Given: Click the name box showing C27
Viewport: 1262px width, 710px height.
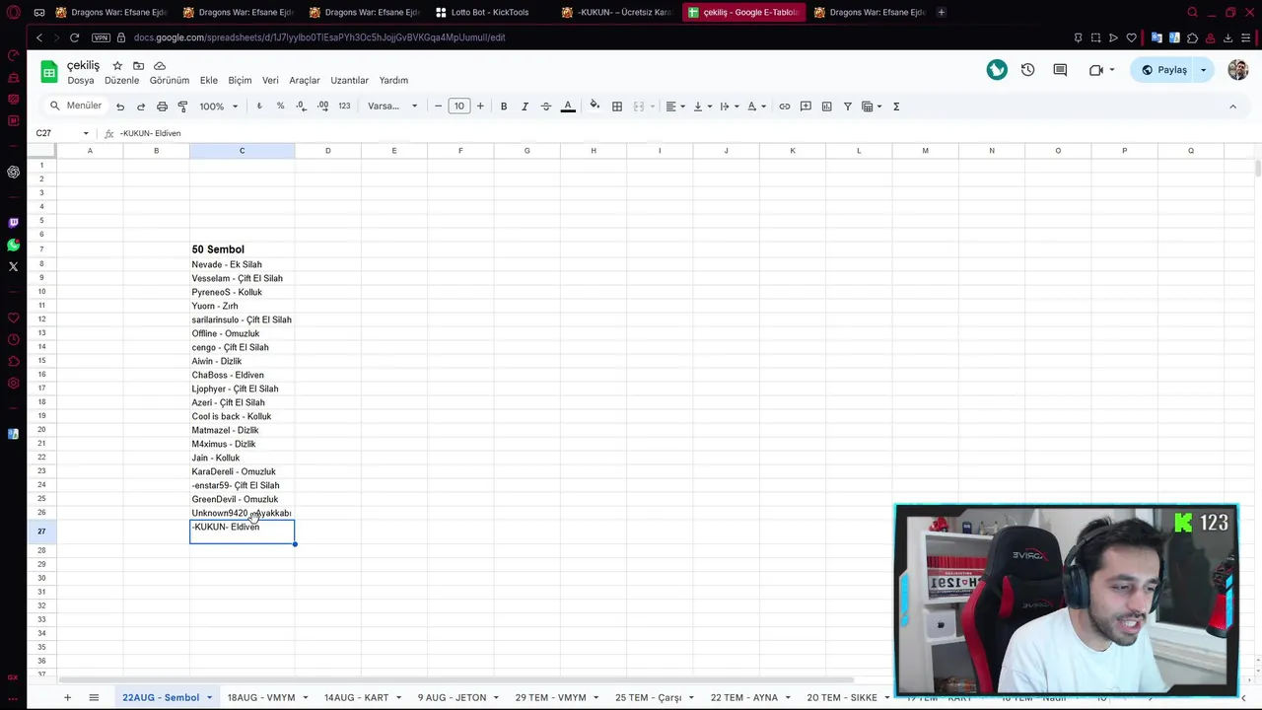Looking at the screenshot, I should (x=57, y=133).
